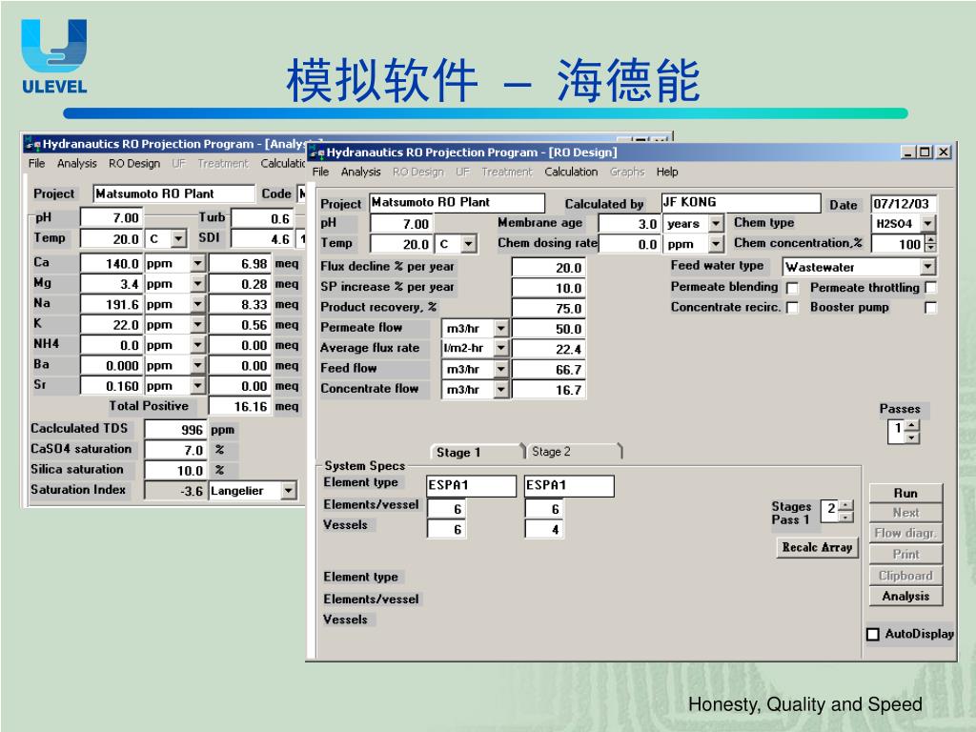Click the Calculated TDS 996 value
976x732 pixels.
(175, 430)
